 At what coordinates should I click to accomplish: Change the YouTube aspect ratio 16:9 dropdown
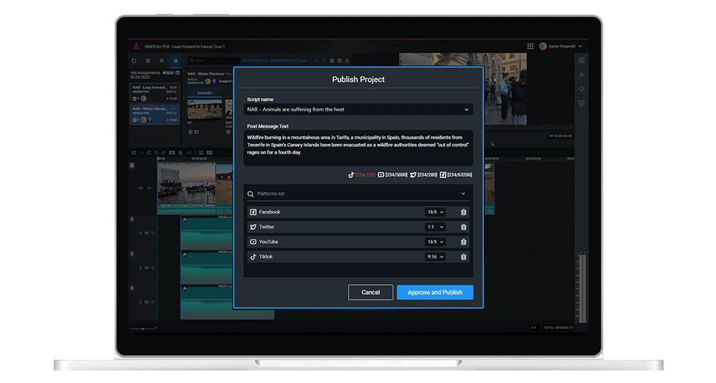pos(435,242)
